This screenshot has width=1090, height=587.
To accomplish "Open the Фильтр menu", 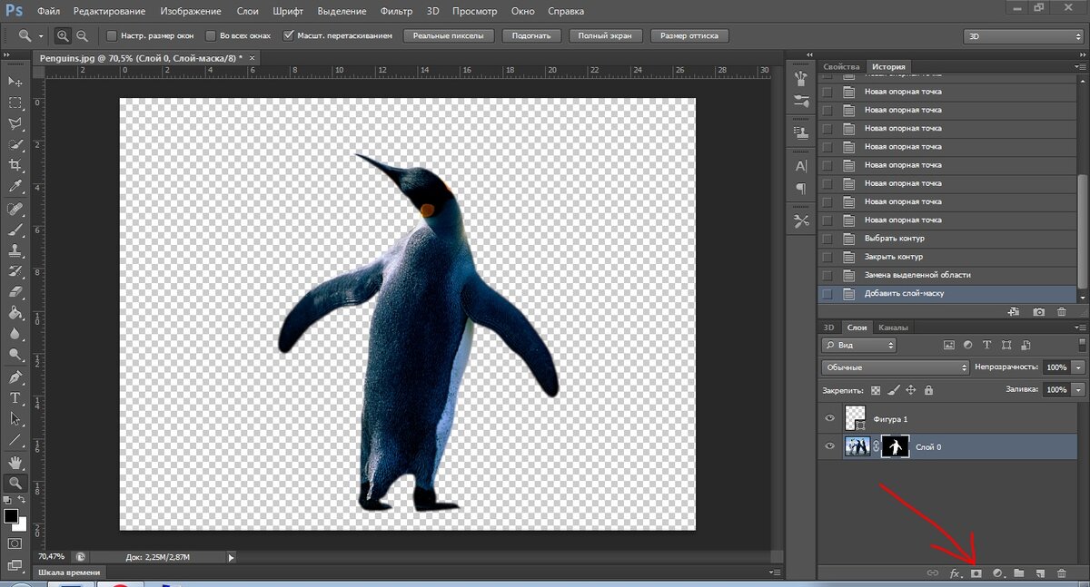I will click(396, 12).
